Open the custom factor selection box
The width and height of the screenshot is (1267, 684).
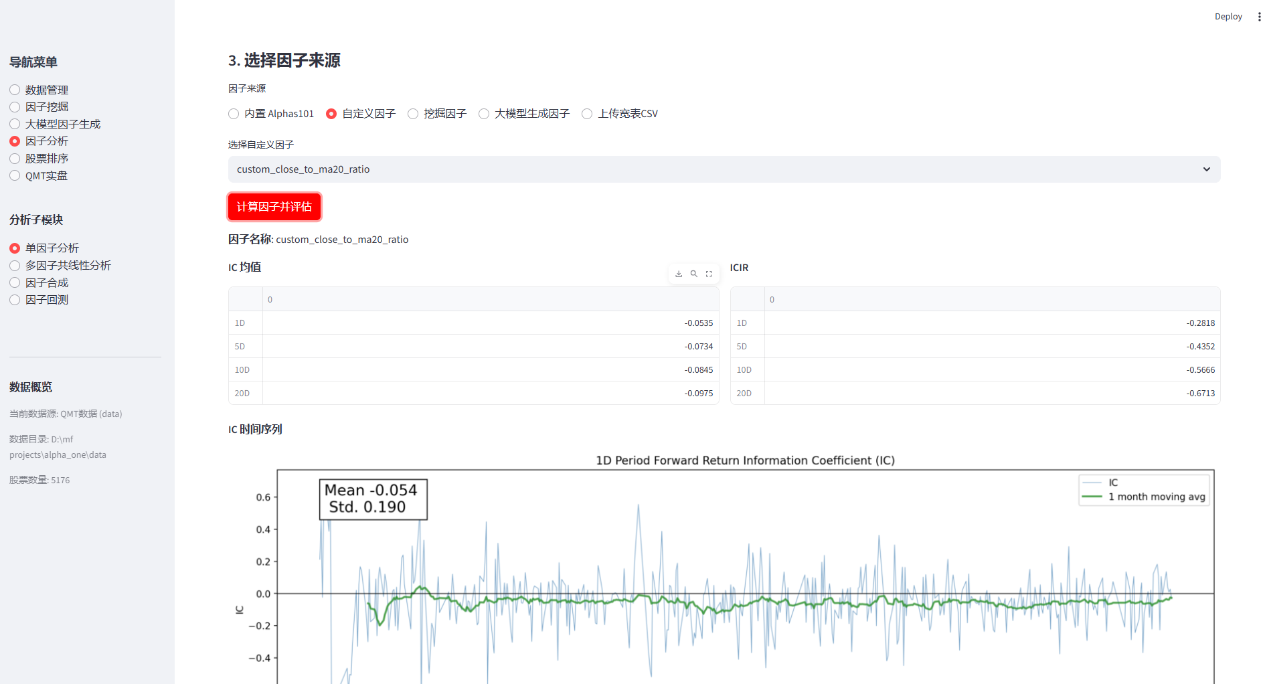(723, 169)
